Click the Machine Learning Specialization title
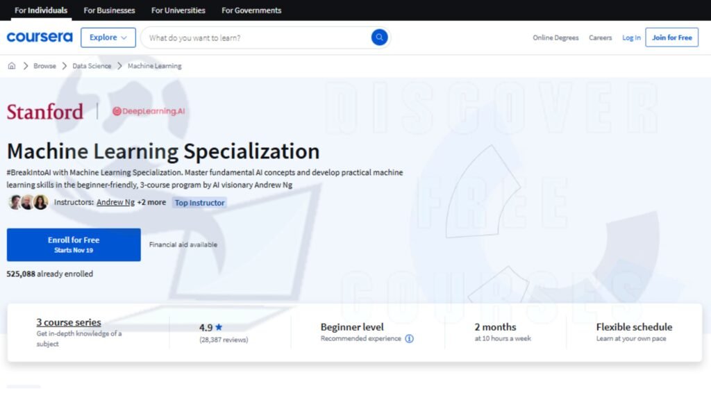711x400 pixels. click(x=163, y=151)
